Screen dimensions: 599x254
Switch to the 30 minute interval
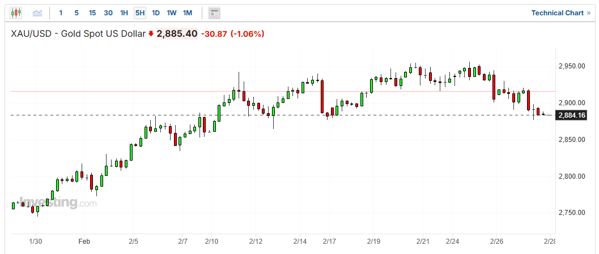tap(108, 13)
